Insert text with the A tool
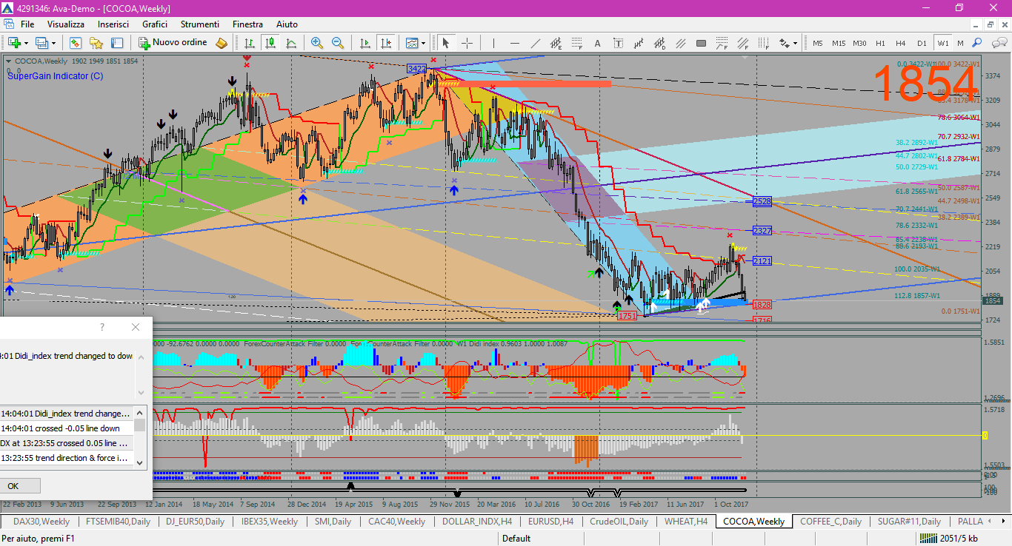 597,43
